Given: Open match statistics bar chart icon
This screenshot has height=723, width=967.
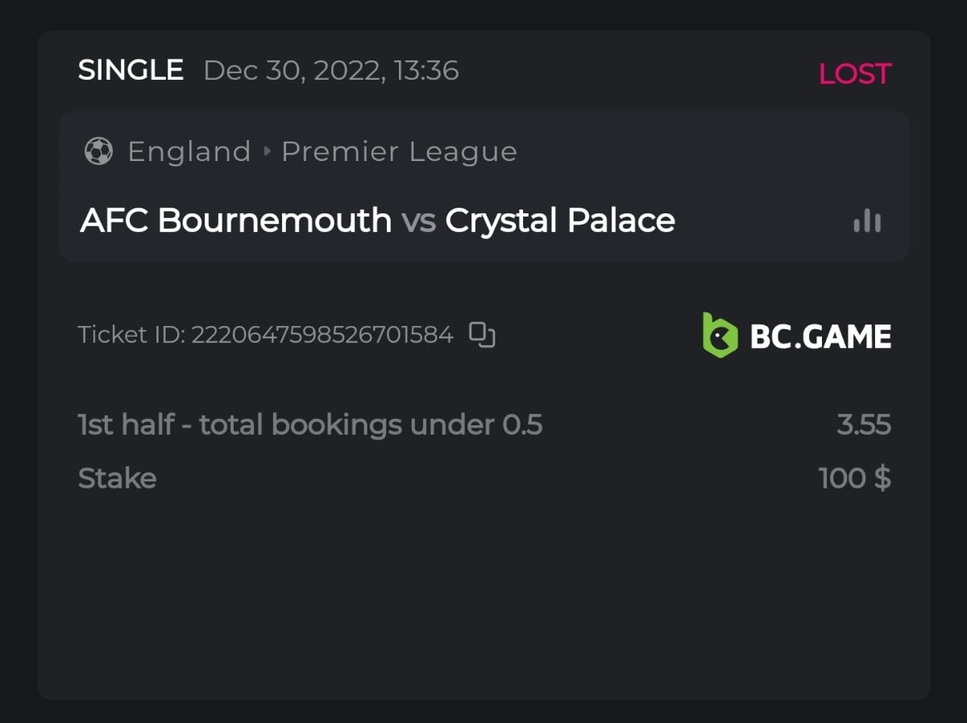Looking at the screenshot, I should [x=867, y=221].
